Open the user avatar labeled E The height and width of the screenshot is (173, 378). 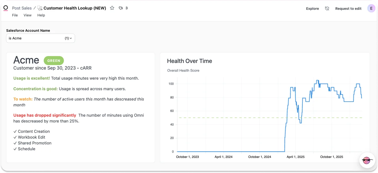tap(371, 8)
